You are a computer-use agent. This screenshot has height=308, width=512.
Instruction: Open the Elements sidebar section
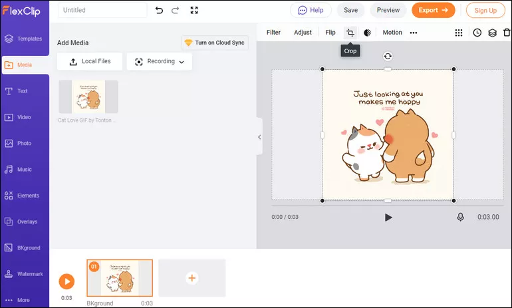[22, 196]
